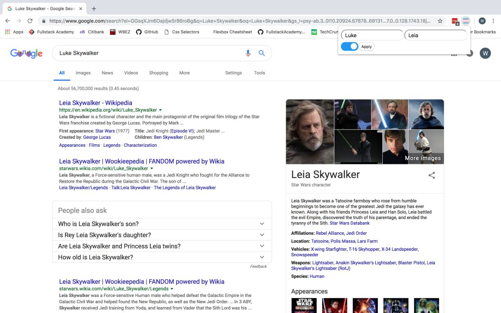Click the blue search magnifier icon

[262, 53]
